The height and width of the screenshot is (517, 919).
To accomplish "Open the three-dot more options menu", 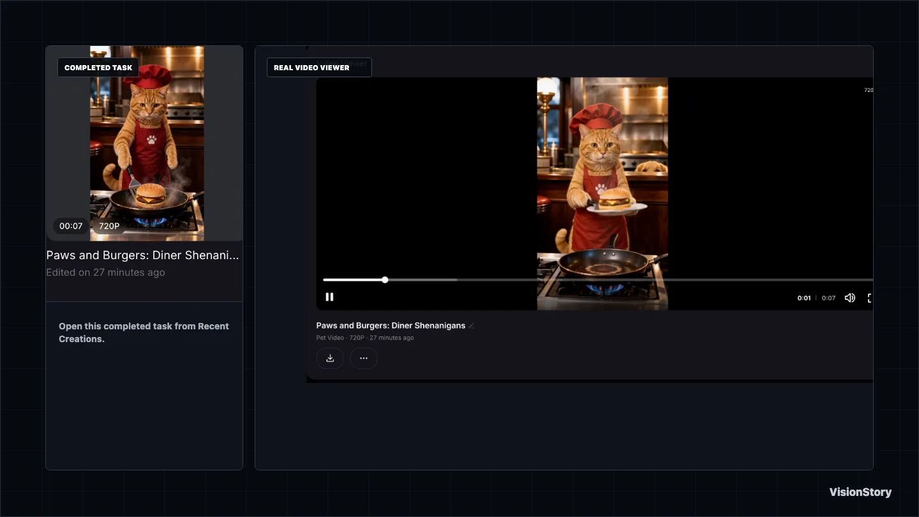I will (x=364, y=358).
